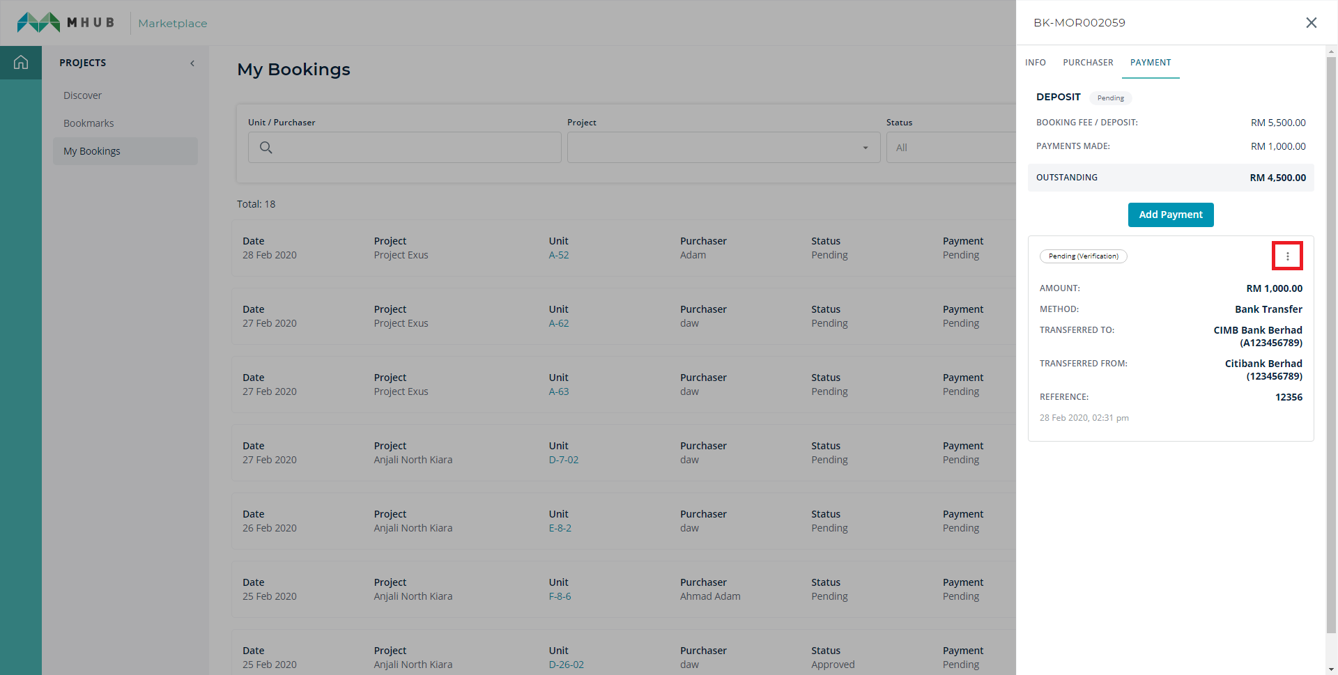Click the Pending badge next to DEPOSIT

coord(1110,98)
